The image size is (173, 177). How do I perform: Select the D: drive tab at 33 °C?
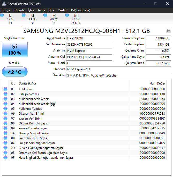(32, 19)
